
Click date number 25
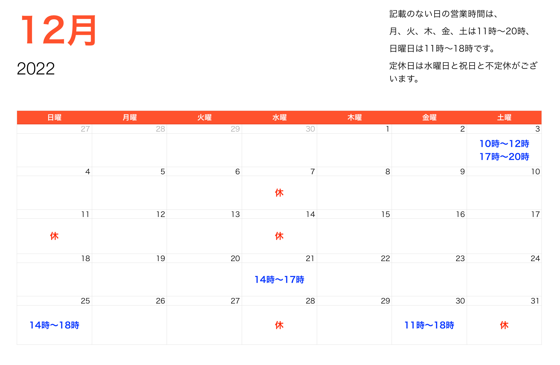tap(85, 301)
